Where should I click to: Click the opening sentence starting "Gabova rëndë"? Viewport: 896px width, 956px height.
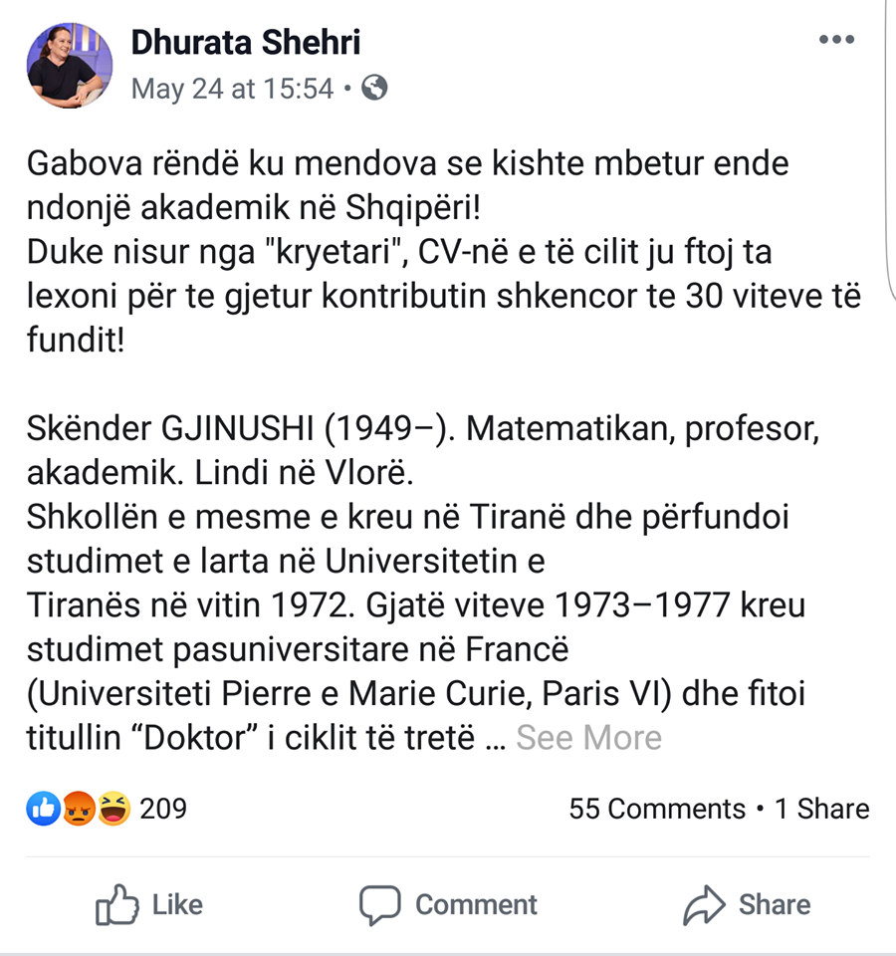407,163
